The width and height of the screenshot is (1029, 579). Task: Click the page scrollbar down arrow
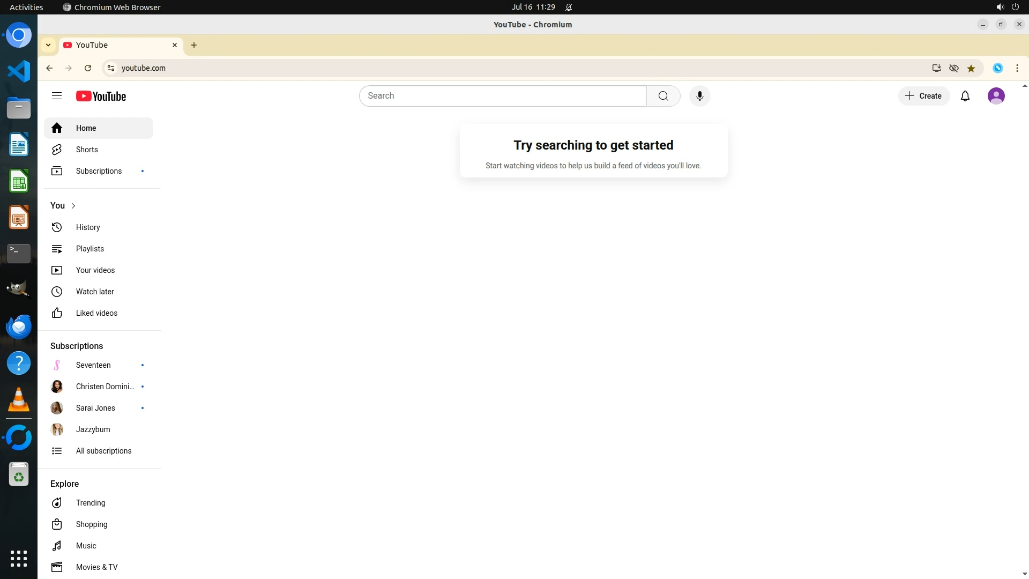point(1024,574)
